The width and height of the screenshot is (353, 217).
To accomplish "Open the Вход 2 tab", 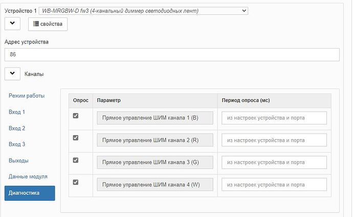I will (17, 128).
